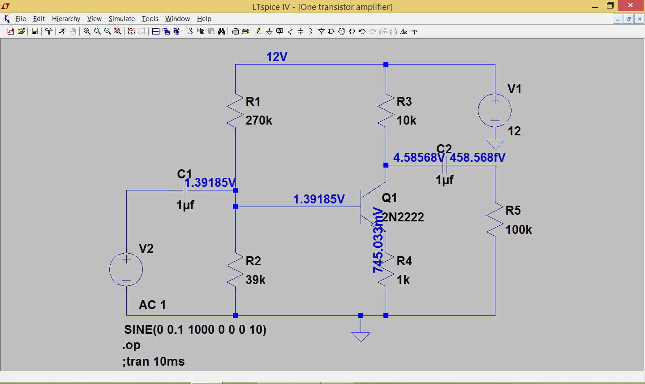Open Find with the binoculars icon

[x=221, y=31]
